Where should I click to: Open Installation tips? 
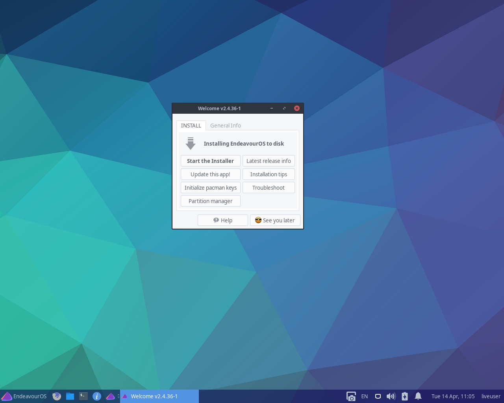click(x=269, y=174)
